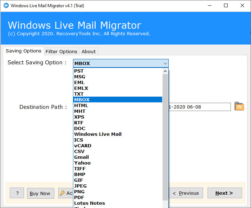Click the destination path text field
This screenshot has width=251, height=208.
[200, 107]
